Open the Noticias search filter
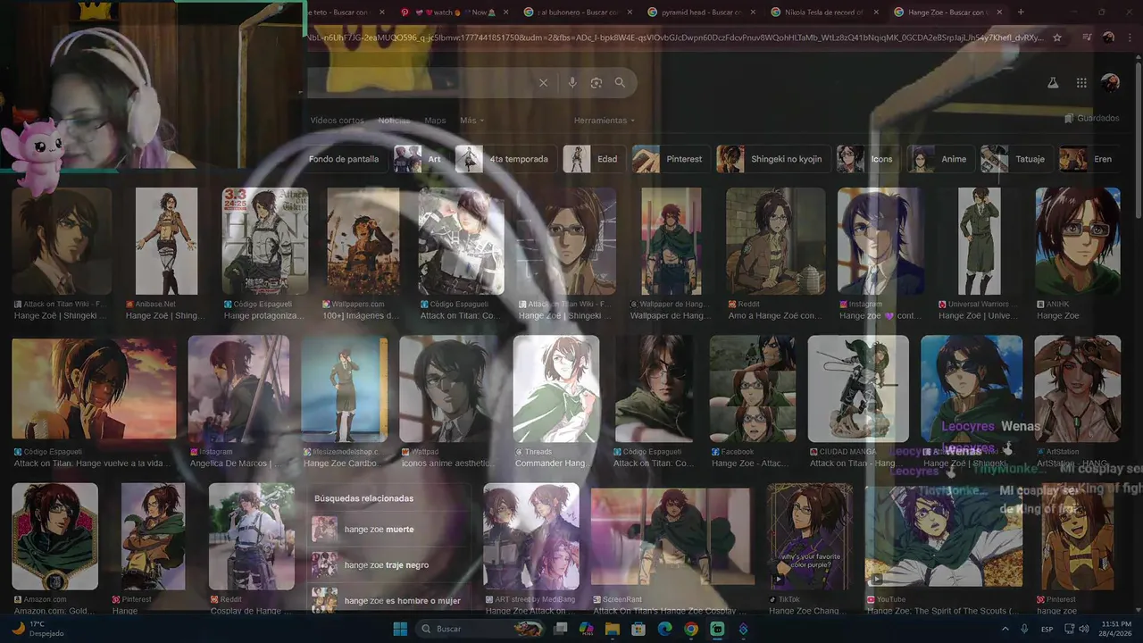The width and height of the screenshot is (1143, 643). 394,121
